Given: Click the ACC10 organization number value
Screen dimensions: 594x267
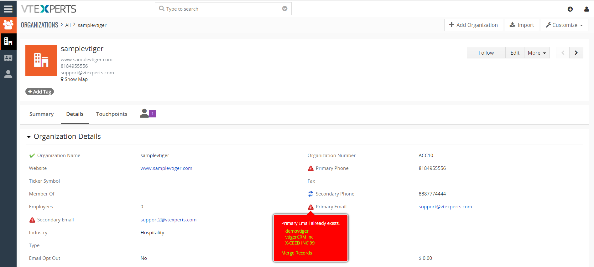Looking at the screenshot, I should click(x=426, y=156).
